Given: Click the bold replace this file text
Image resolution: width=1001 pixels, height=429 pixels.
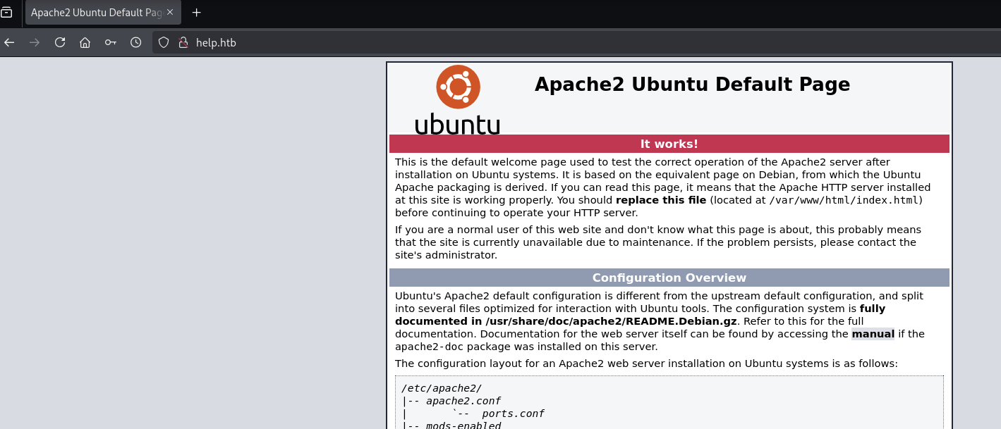Looking at the screenshot, I should 661,200.
